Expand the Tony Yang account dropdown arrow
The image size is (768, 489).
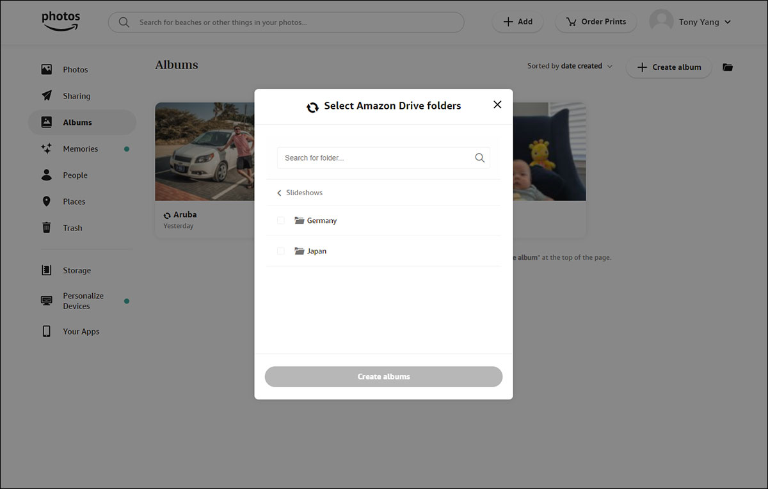point(727,22)
